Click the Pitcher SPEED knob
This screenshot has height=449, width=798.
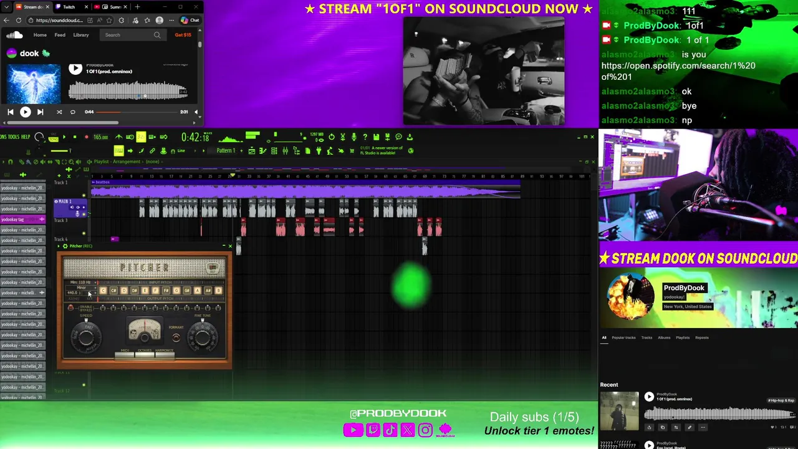[x=86, y=337]
